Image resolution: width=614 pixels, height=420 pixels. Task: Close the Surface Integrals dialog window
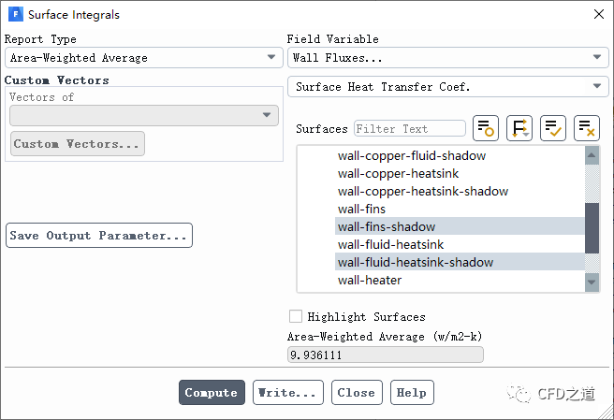point(598,14)
